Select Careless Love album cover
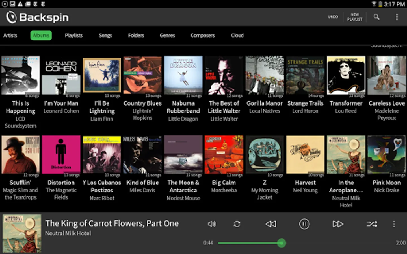Viewport: 407px width, 254px height. [387, 75]
